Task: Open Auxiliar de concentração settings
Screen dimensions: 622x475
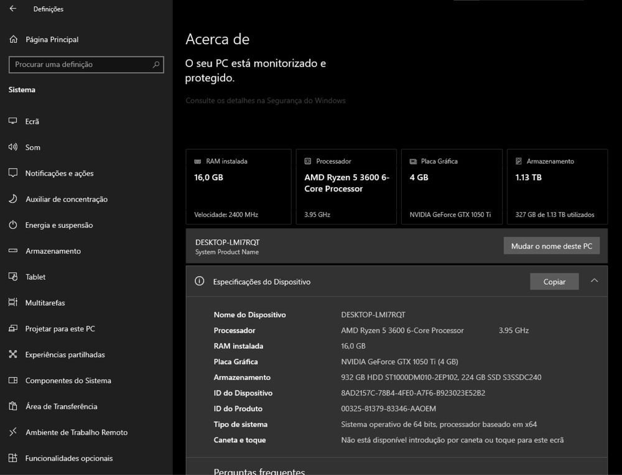Action: pos(67,199)
